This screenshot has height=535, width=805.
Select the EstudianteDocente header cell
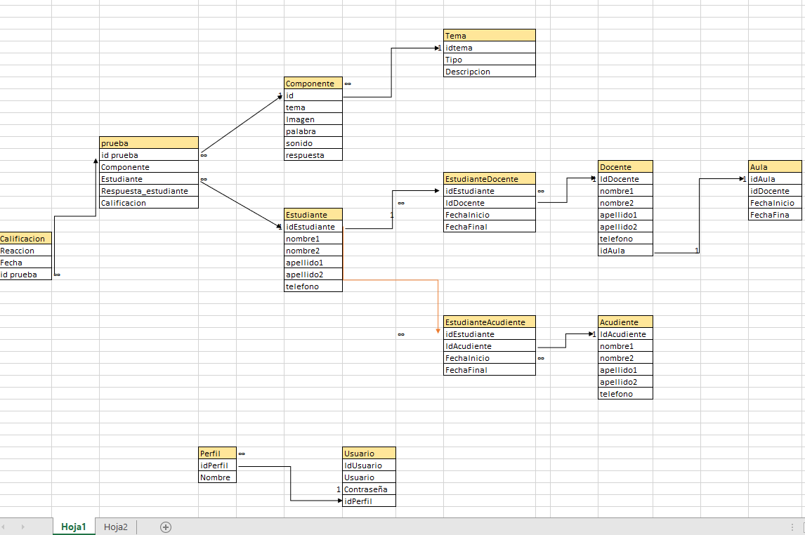pos(490,179)
